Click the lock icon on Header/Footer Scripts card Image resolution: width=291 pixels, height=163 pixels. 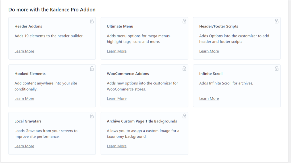tap(277, 21)
